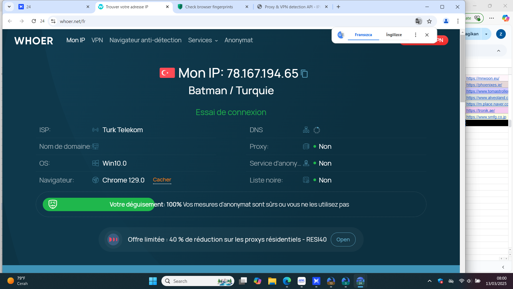Viewport: 513px width, 289px height.
Task: Open Windows Start menu
Action: [x=153, y=281]
